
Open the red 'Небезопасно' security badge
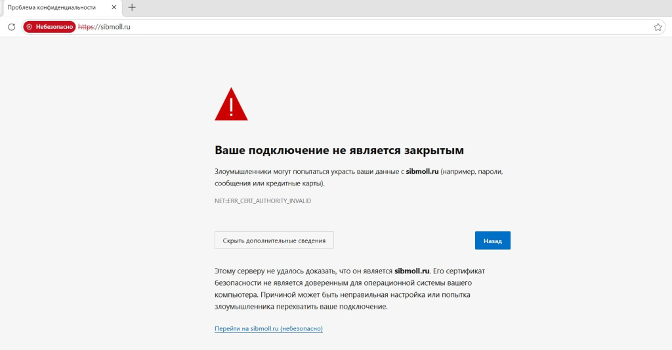pyautogui.click(x=50, y=27)
